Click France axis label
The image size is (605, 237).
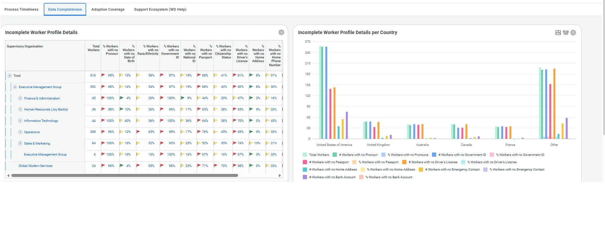click(510, 145)
